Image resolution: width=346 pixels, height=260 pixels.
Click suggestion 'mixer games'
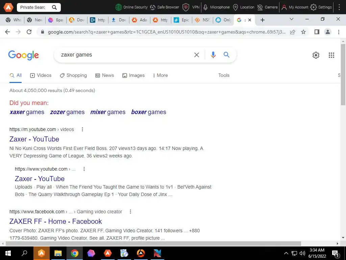[x=108, y=112]
